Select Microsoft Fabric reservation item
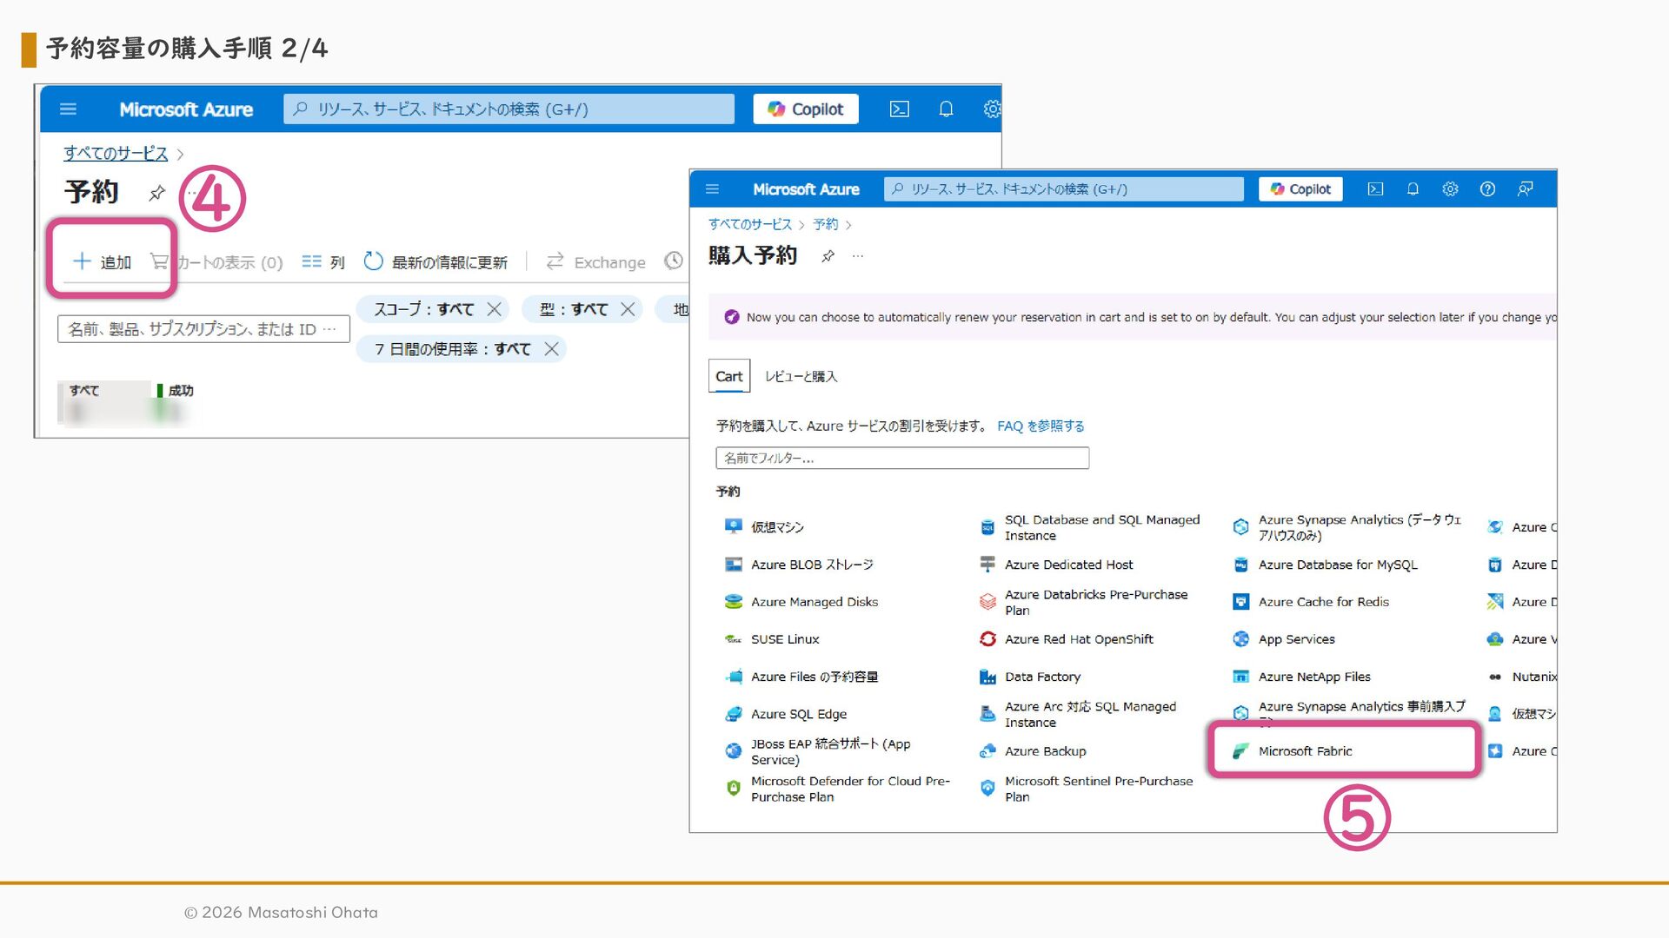Screen dimensions: 1669x938 pyautogui.click(x=1304, y=751)
